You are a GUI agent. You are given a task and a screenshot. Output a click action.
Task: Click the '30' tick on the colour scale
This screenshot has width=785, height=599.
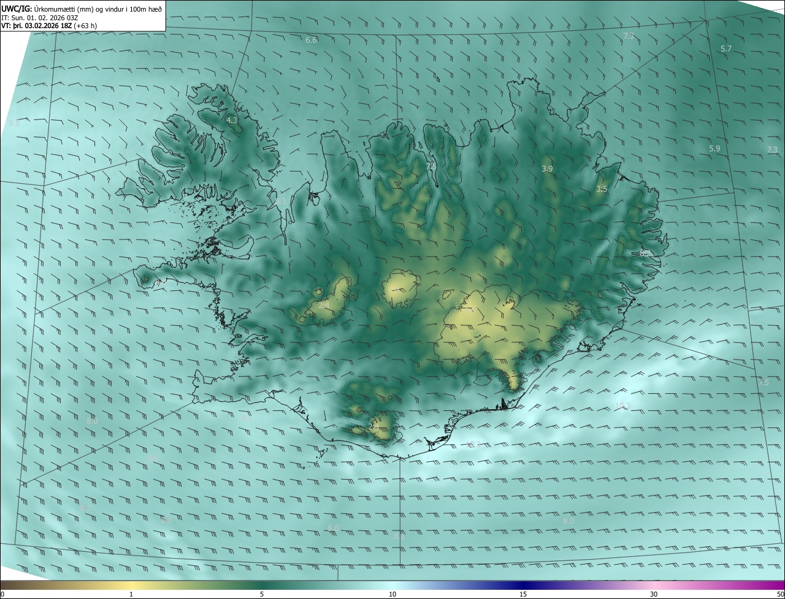[654, 594]
